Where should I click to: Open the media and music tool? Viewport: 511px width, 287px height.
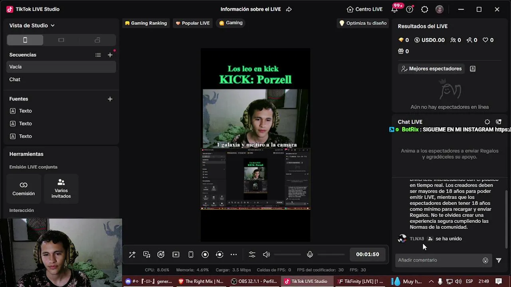(x=147, y=254)
